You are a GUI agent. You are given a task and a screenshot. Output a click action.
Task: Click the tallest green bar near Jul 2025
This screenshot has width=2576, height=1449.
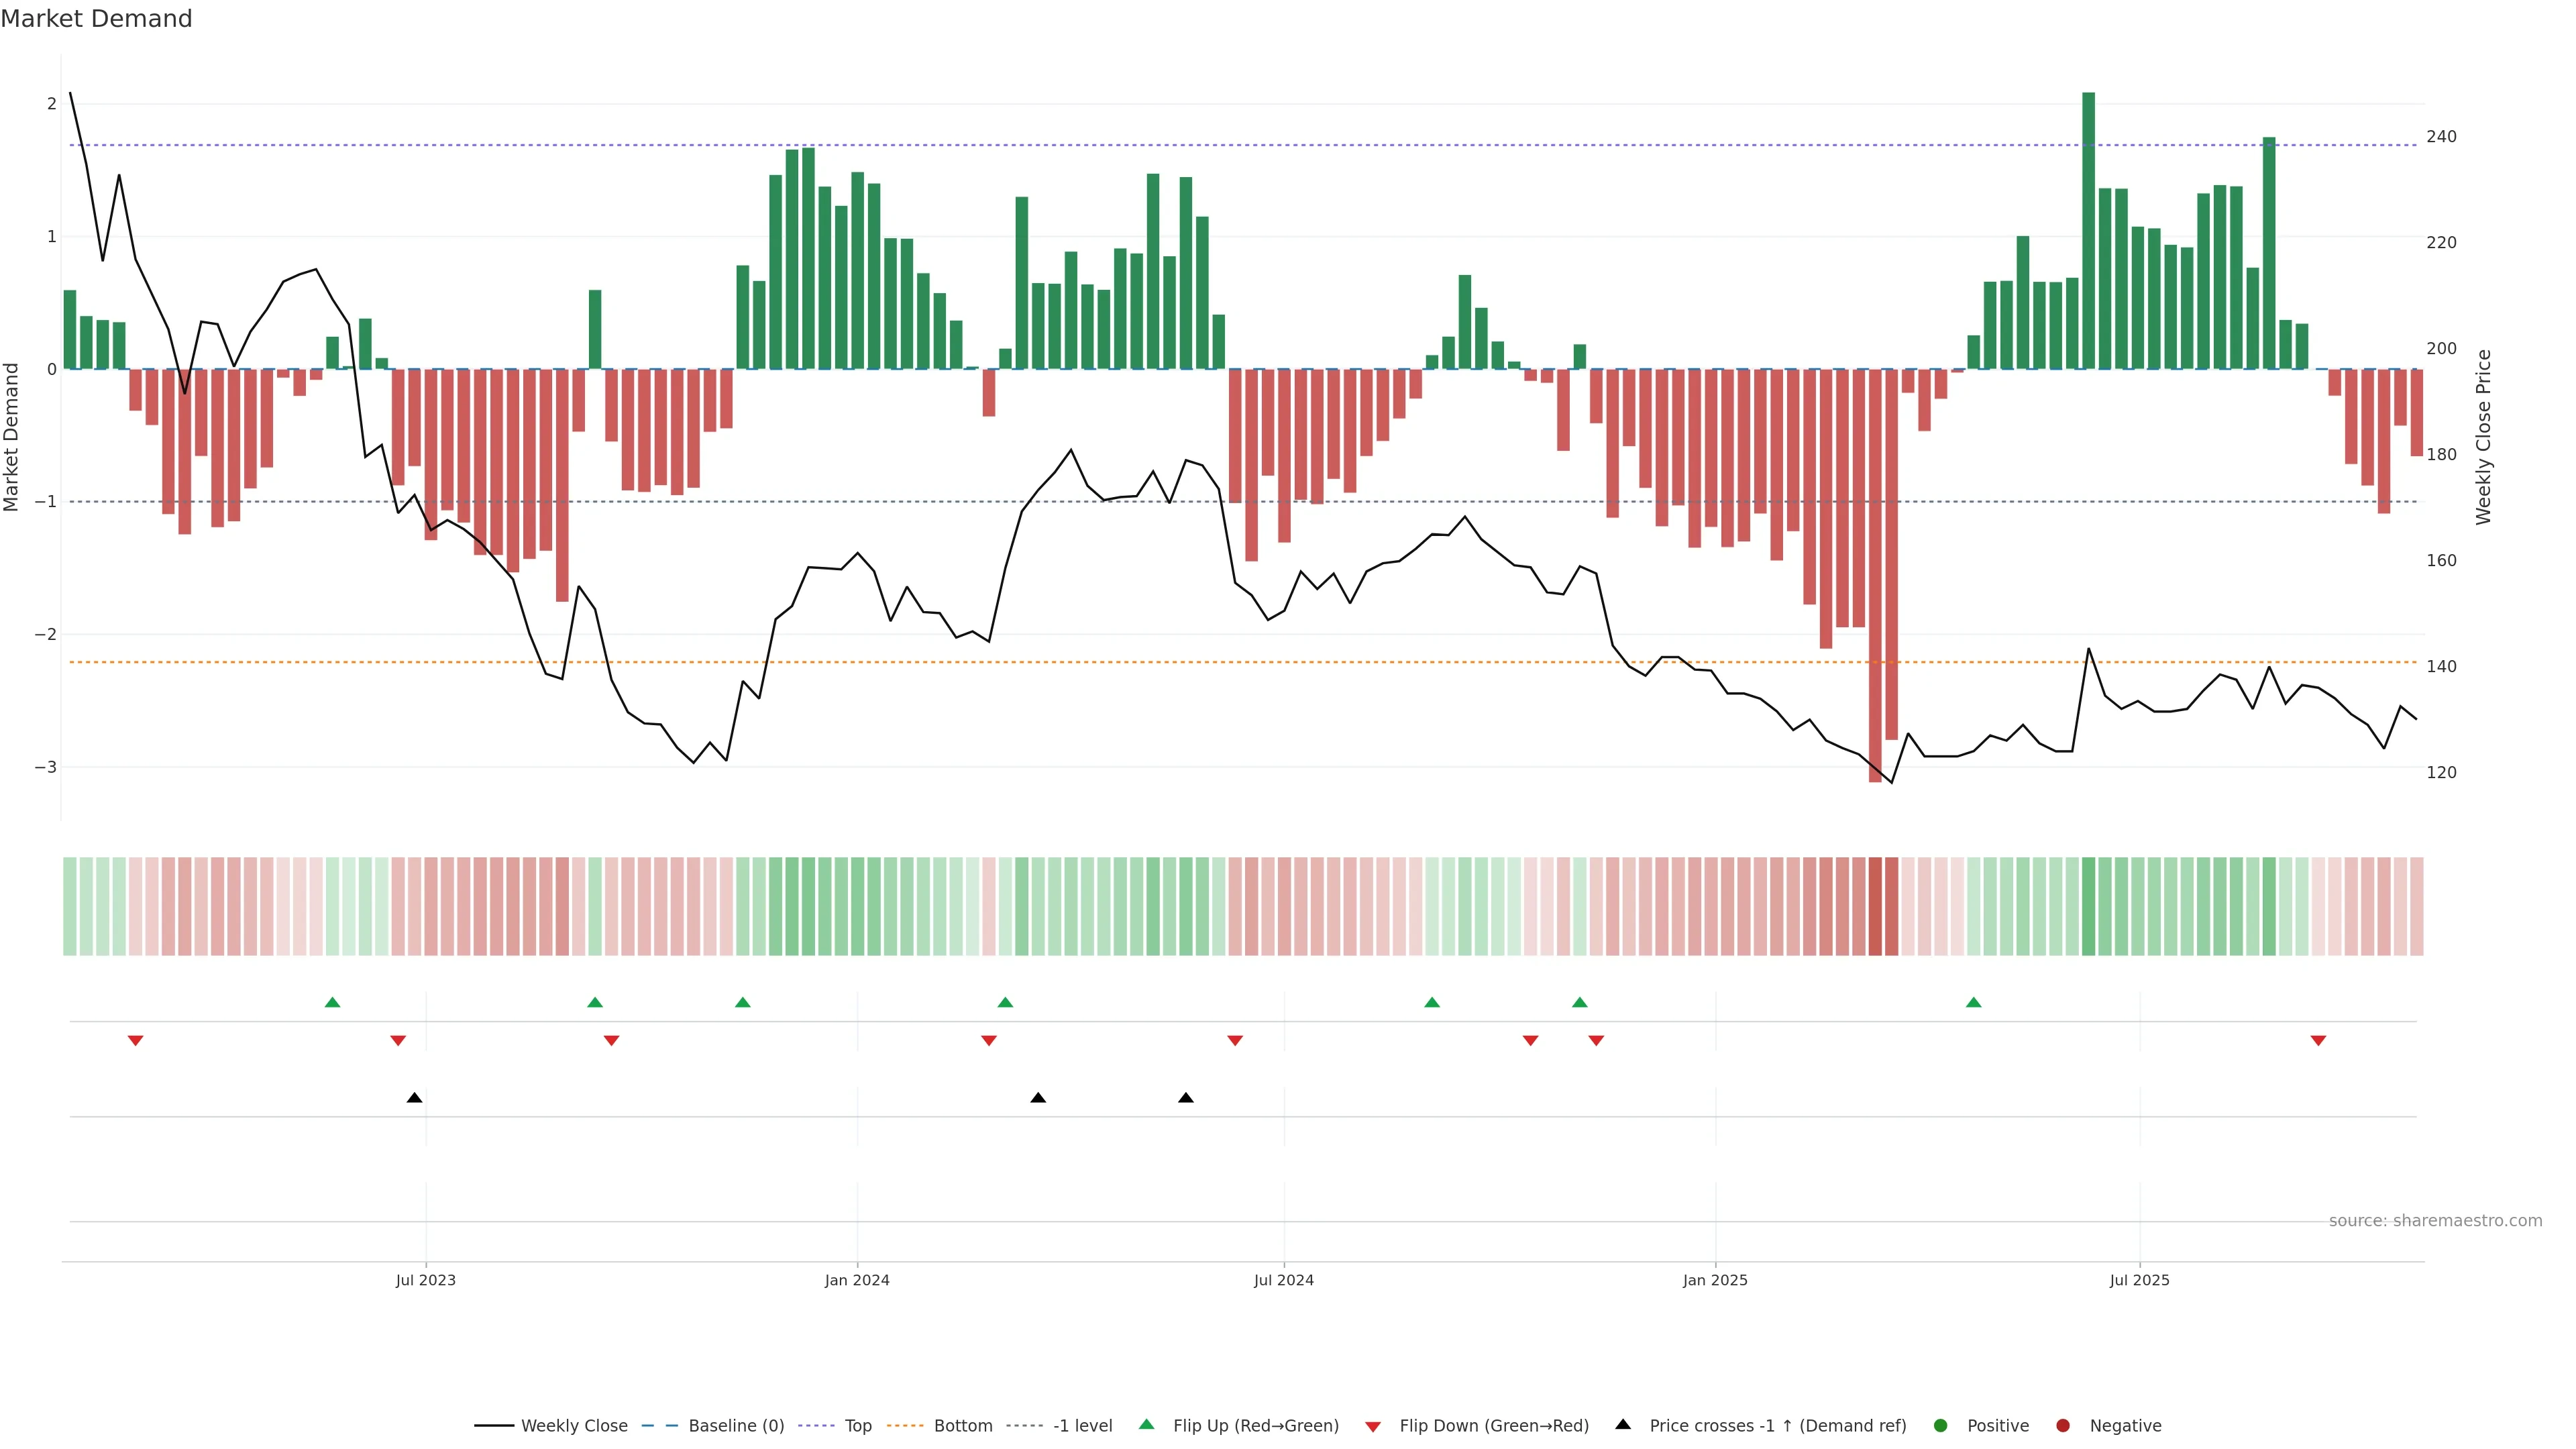2088,230
